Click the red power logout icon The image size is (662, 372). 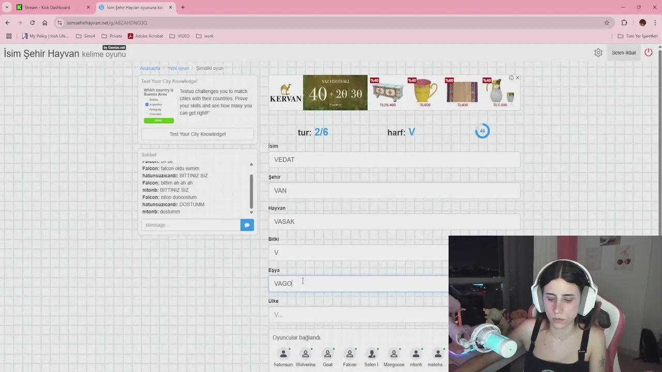point(649,53)
